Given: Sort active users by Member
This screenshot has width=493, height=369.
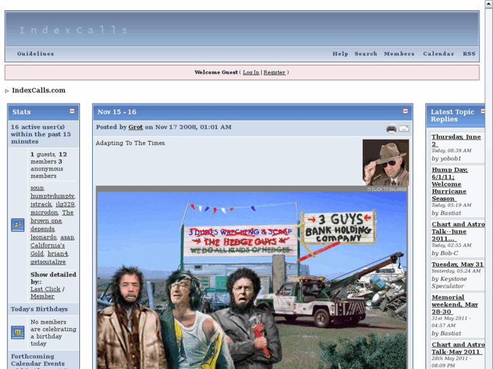Looking at the screenshot, I should 43,297.
